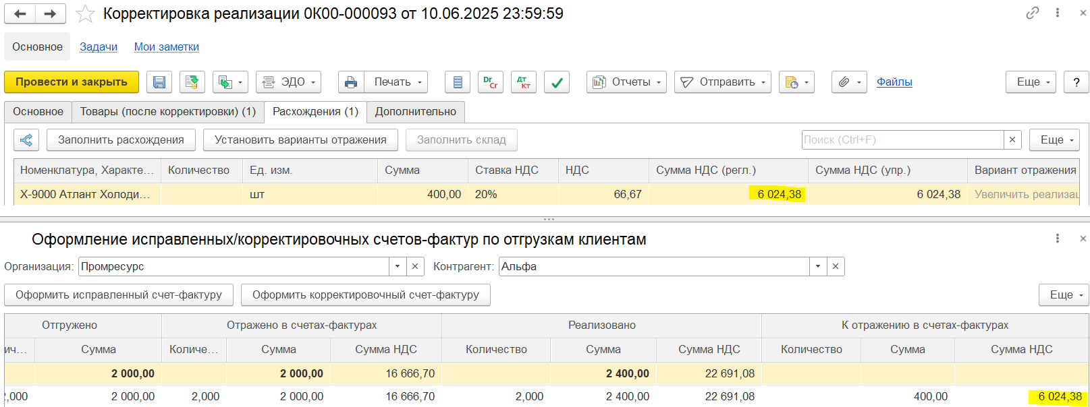Open the Файлы link
This screenshot has height=407, width=1090.
coord(894,82)
